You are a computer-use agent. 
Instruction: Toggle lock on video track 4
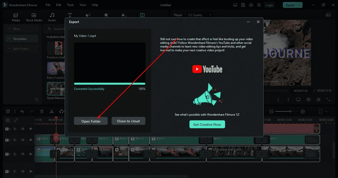point(15,129)
